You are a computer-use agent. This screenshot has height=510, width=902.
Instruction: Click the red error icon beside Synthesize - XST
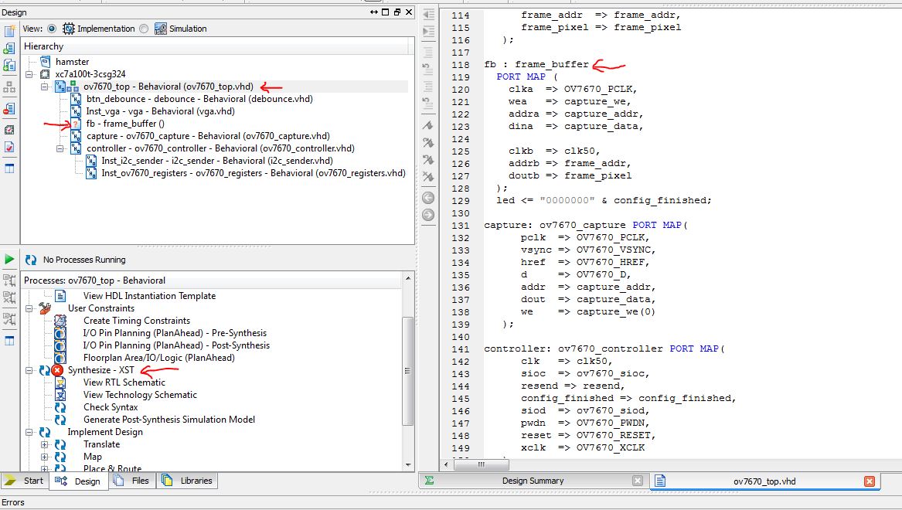(58, 370)
